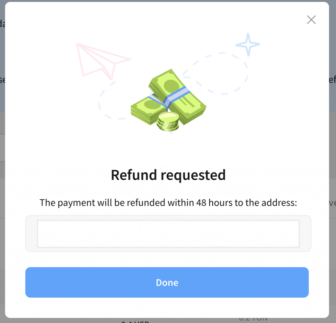Select the "Refund requested" heading
The height and width of the screenshot is (323, 336).
pos(168,175)
